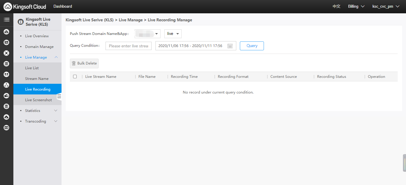Click the Content Source column header
The height and width of the screenshot is (185, 406).
pos(284,77)
